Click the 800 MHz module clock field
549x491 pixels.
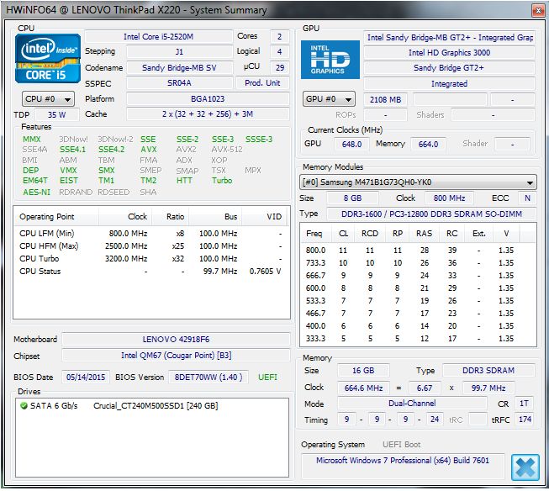(449, 198)
